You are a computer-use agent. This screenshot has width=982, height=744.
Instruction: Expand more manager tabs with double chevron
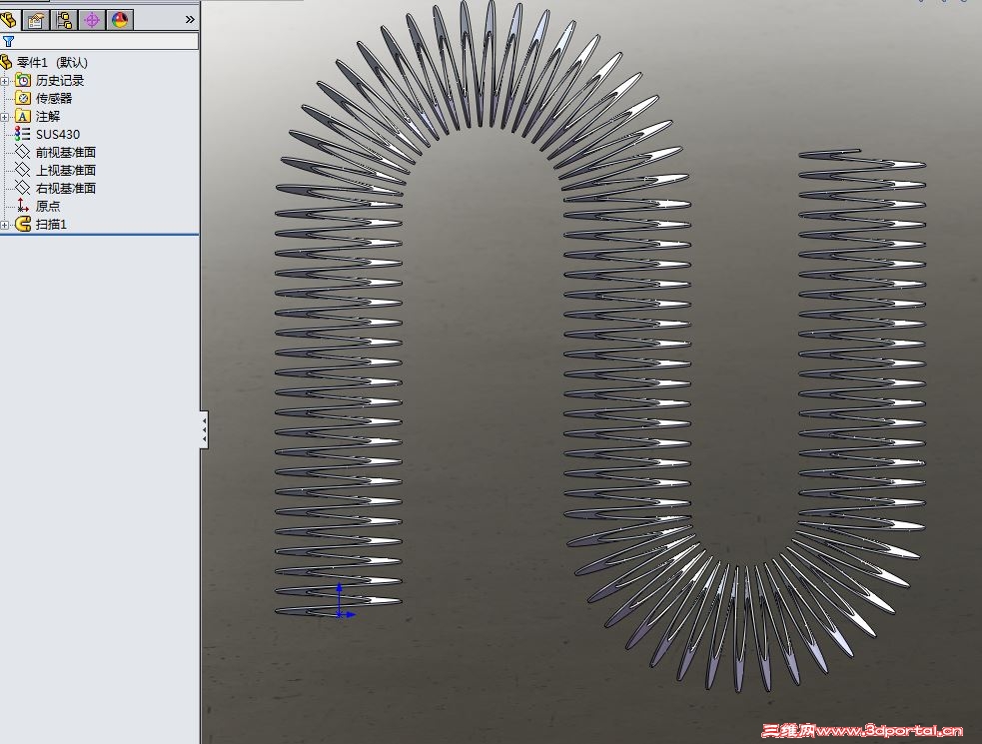pos(190,20)
